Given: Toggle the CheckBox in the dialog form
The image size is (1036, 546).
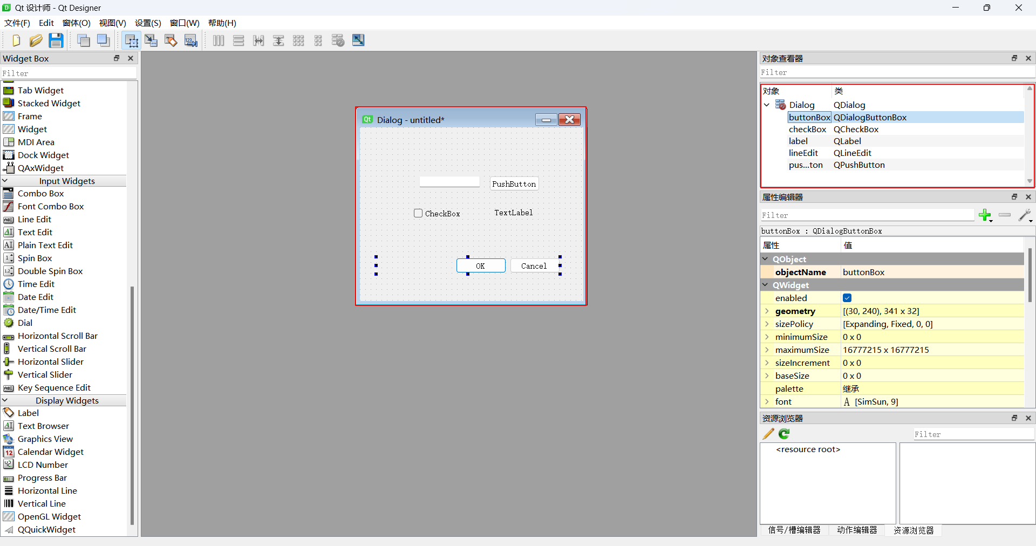Looking at the screenshot, I should 418,213.
